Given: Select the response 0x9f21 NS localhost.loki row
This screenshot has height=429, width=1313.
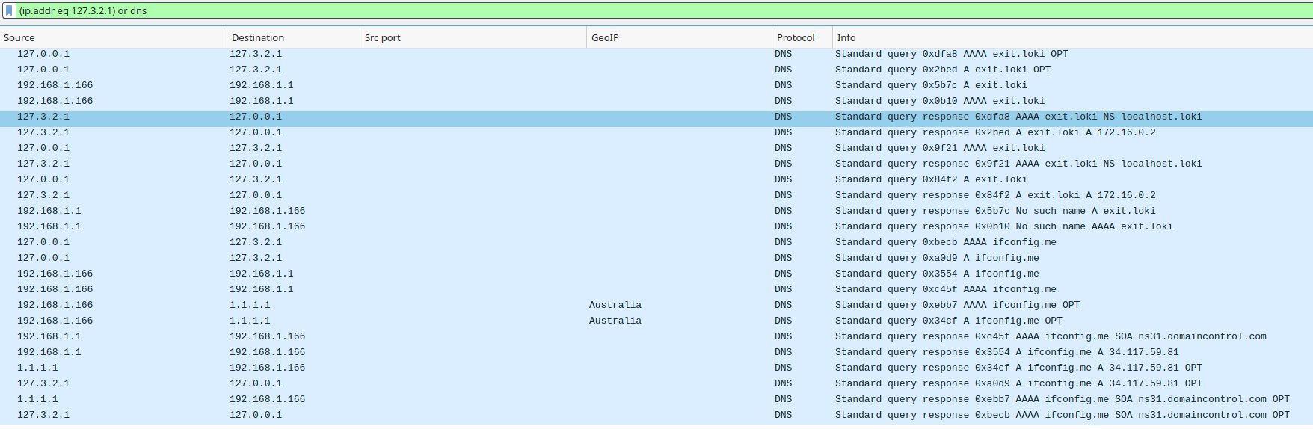Looking at the screenshot, I should (x=656, y=164).
